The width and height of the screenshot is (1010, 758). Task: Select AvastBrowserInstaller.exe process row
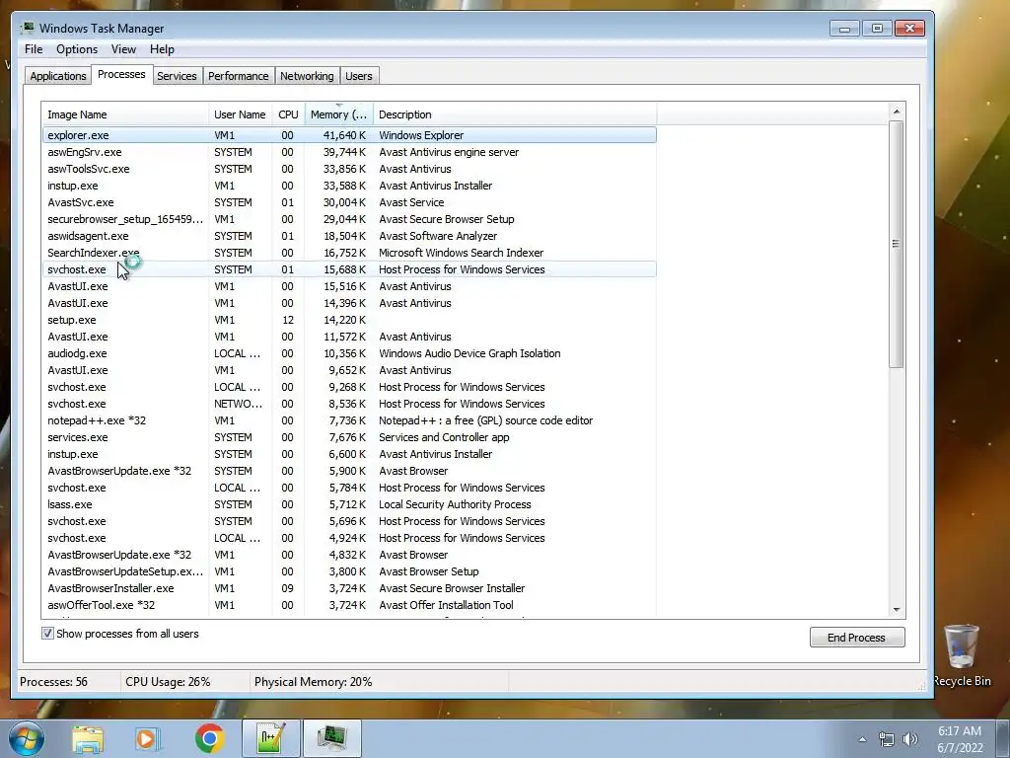349,588
